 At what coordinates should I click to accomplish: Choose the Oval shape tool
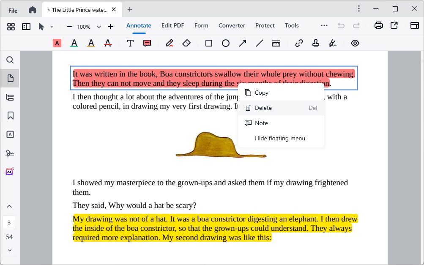[225, 43]
